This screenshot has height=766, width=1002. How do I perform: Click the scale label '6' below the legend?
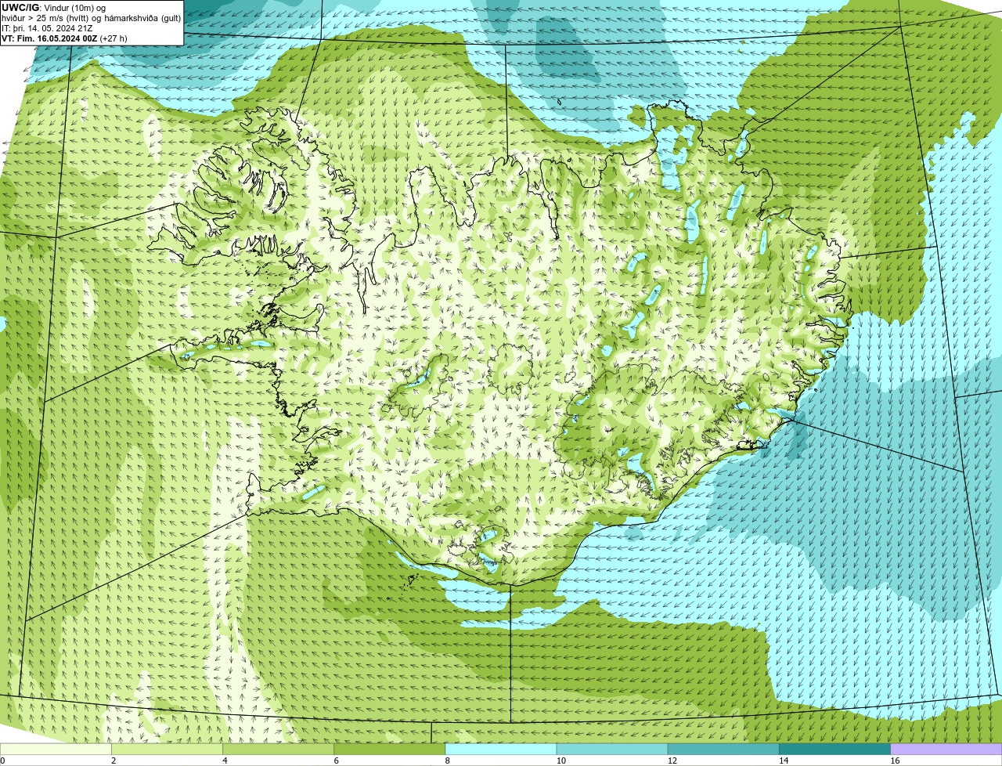[336, 761]
